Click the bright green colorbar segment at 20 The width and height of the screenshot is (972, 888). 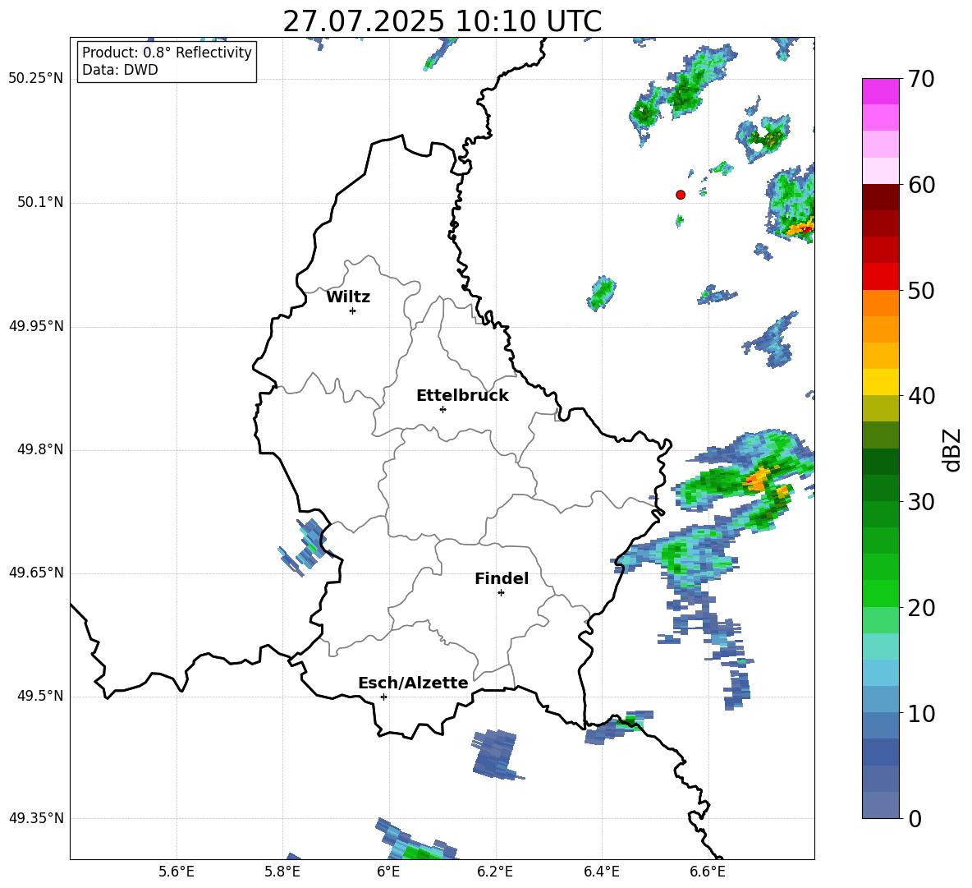pyautogui.click(x=881, y=593)
